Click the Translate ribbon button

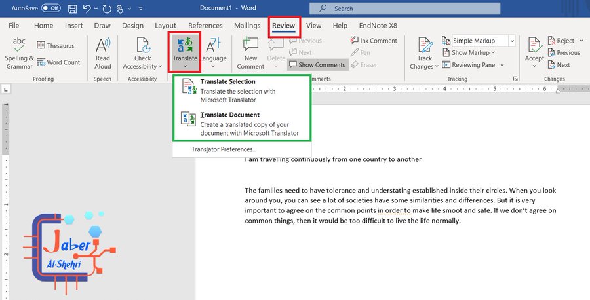185,52
